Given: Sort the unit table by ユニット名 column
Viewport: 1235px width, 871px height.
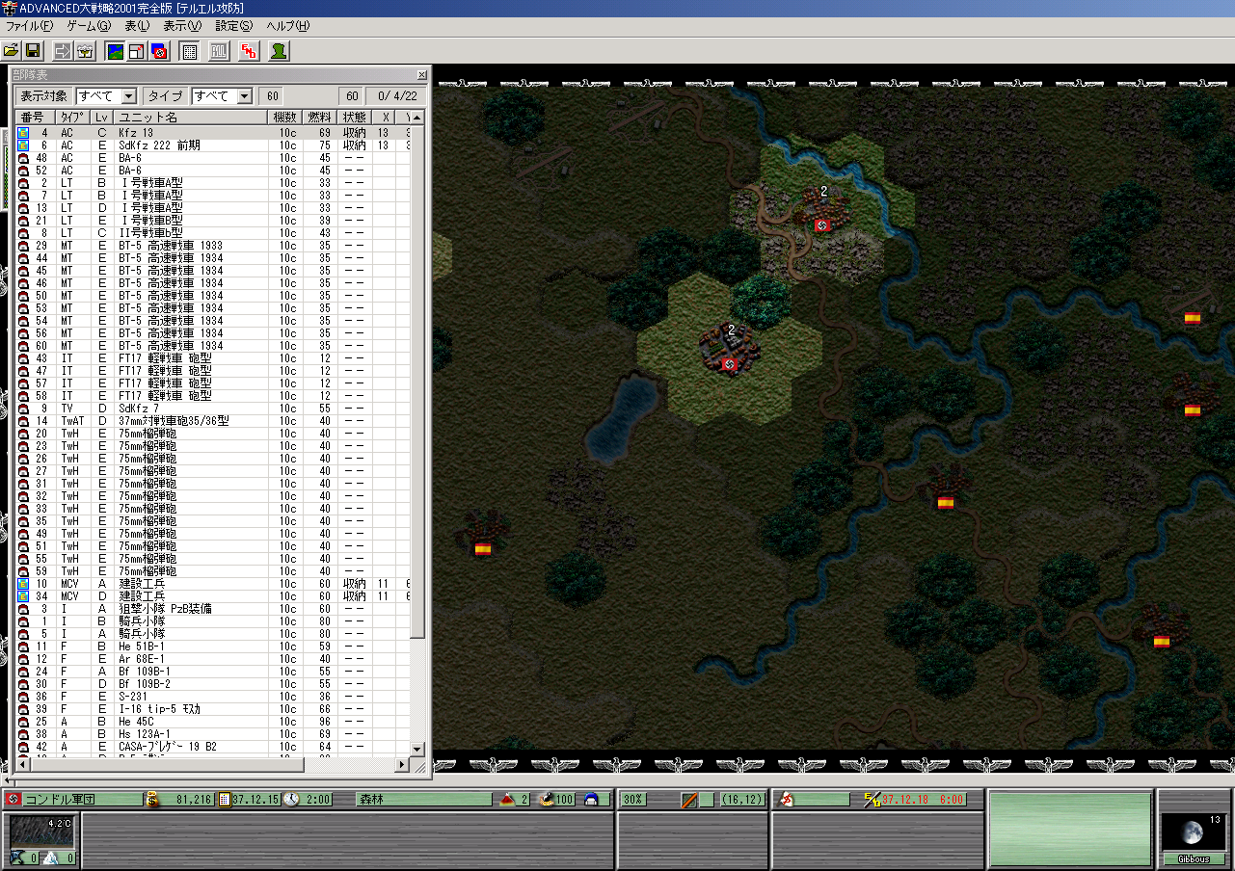Looking at the screenshot, I should (190, 118).
